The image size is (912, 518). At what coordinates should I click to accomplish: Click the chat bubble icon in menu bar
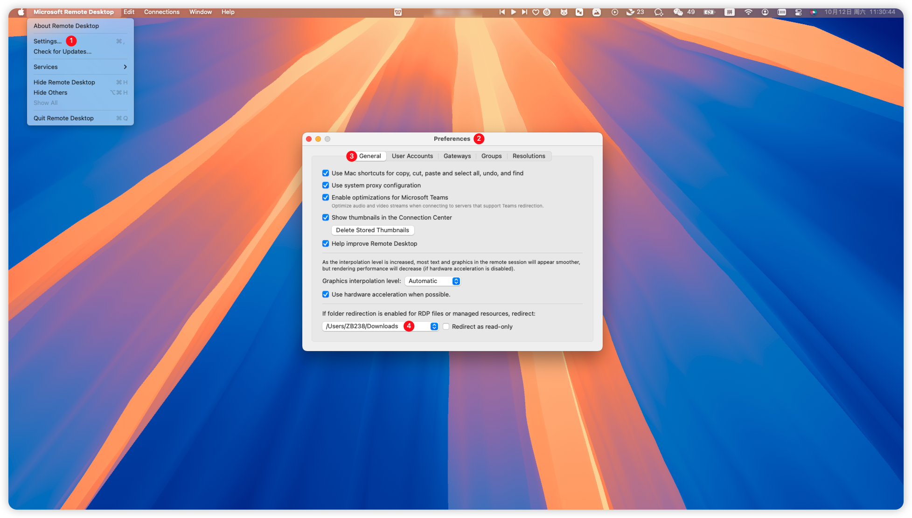(x=659, y=12)
